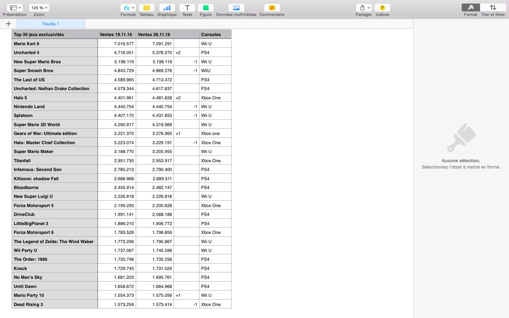
Task: Select the Knack cell
Action: 55,268
